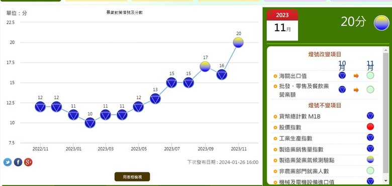Click the 2023/10 data point valued 16
This screenshot has height=186, width=392.
click(222, 75)
